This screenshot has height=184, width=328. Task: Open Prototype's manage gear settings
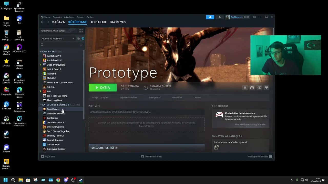(x=245, y=88)
